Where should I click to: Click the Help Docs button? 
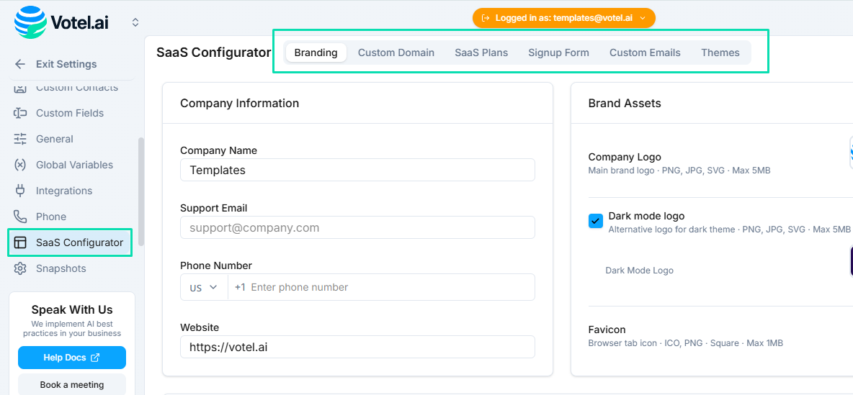[x=72, y=358]
